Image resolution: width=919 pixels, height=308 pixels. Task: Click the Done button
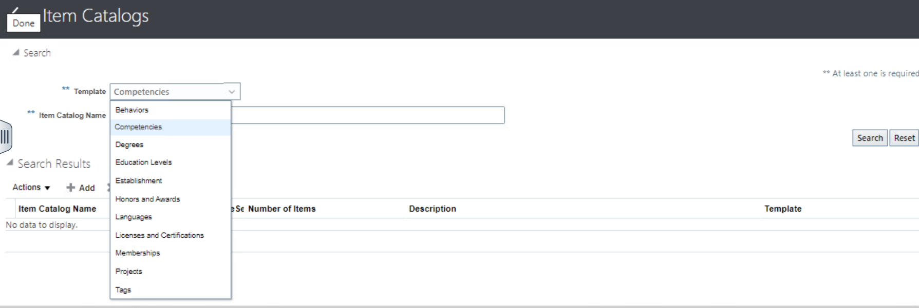pos(24,23)
